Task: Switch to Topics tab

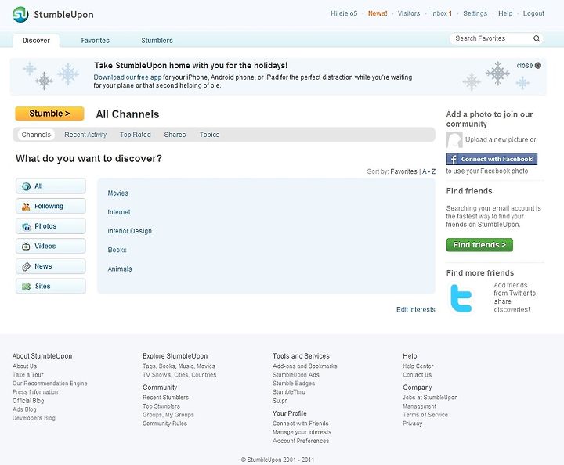Action: tap(209, 135)
